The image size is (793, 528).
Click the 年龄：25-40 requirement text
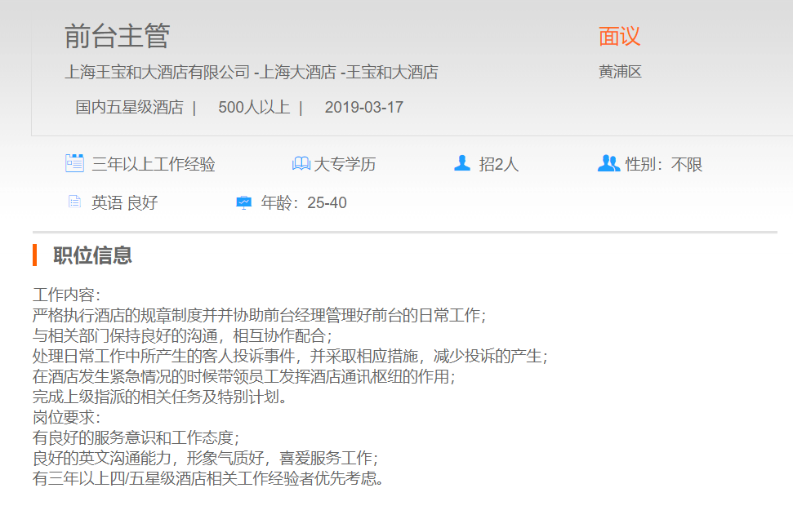coord(303,202)
